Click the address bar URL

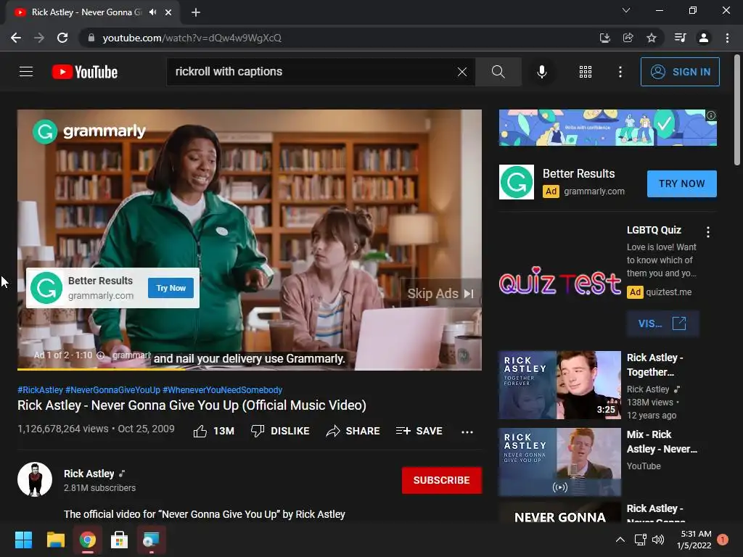[x=192, y=38]
